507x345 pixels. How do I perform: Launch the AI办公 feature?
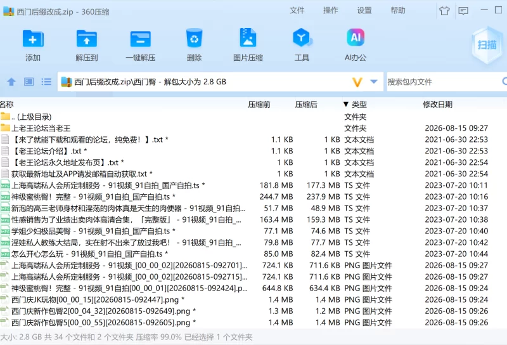tap(356, 37)
